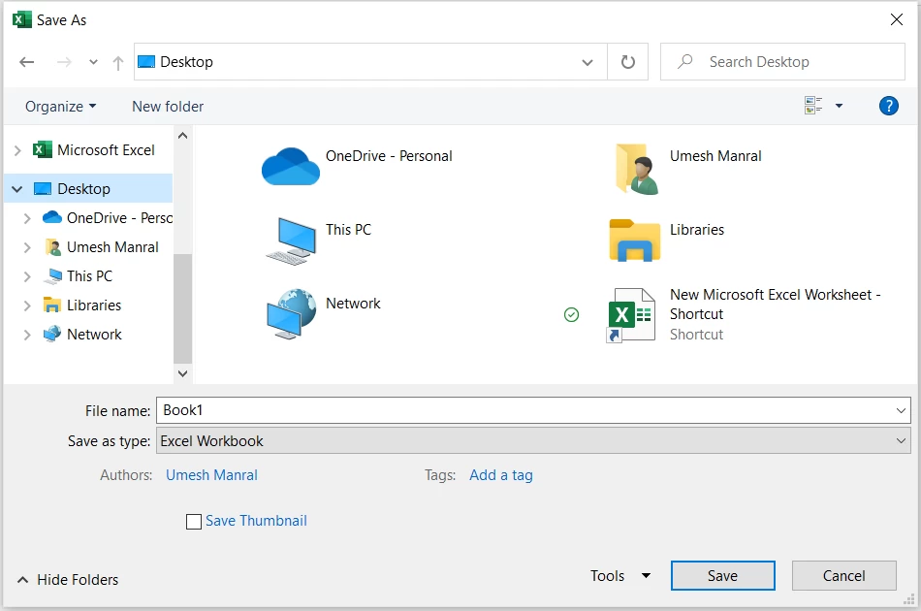Click Hide Folders
This screenshot has width=921, height=611.
click(68, 580)
